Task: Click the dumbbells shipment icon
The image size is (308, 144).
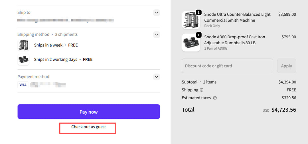Action: [23, 60]
